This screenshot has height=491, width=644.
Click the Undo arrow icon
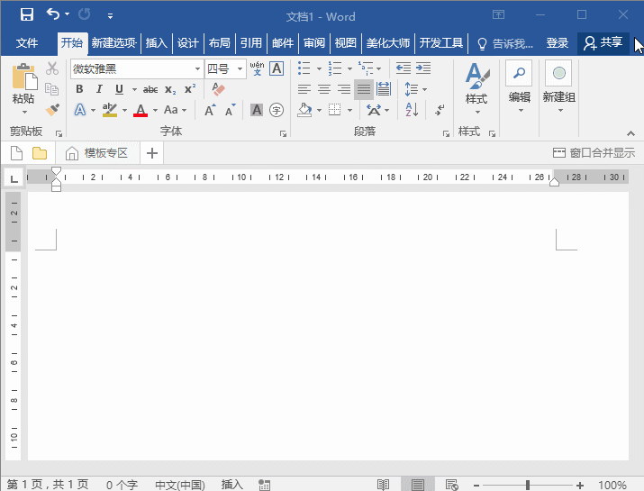pos(52,14)
